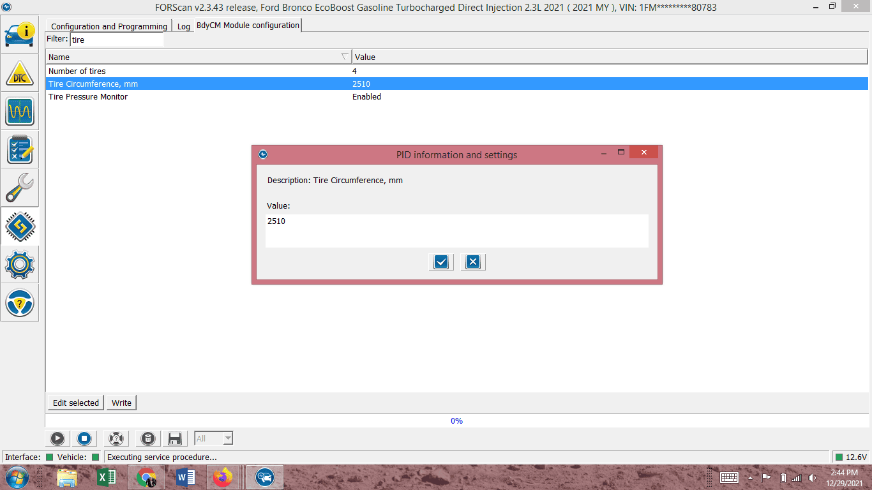Cancel the dialog with the X button
The height and width of the screenshot is (490, 872).
coord(473,262)
